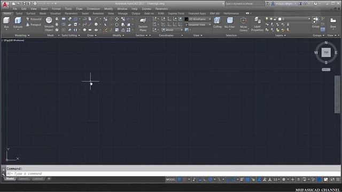Toggle MODEL space button in status bar
This screenshot has height=192, width=342.
coord(170,180)
